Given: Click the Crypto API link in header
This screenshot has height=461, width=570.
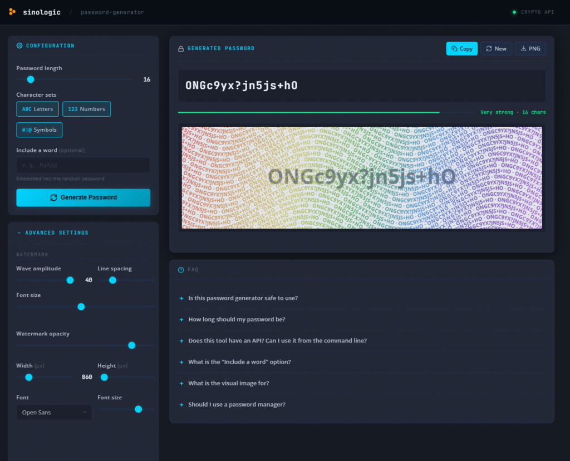Looking at the screenshot, I should pyautogui.click(x=537, y=12).
